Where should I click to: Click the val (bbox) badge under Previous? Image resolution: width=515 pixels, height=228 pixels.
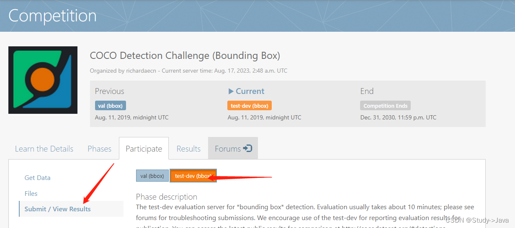point(111,106)
